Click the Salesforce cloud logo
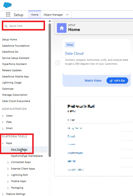This screenshot has height=196, width=133. click(x=7, y=5)
